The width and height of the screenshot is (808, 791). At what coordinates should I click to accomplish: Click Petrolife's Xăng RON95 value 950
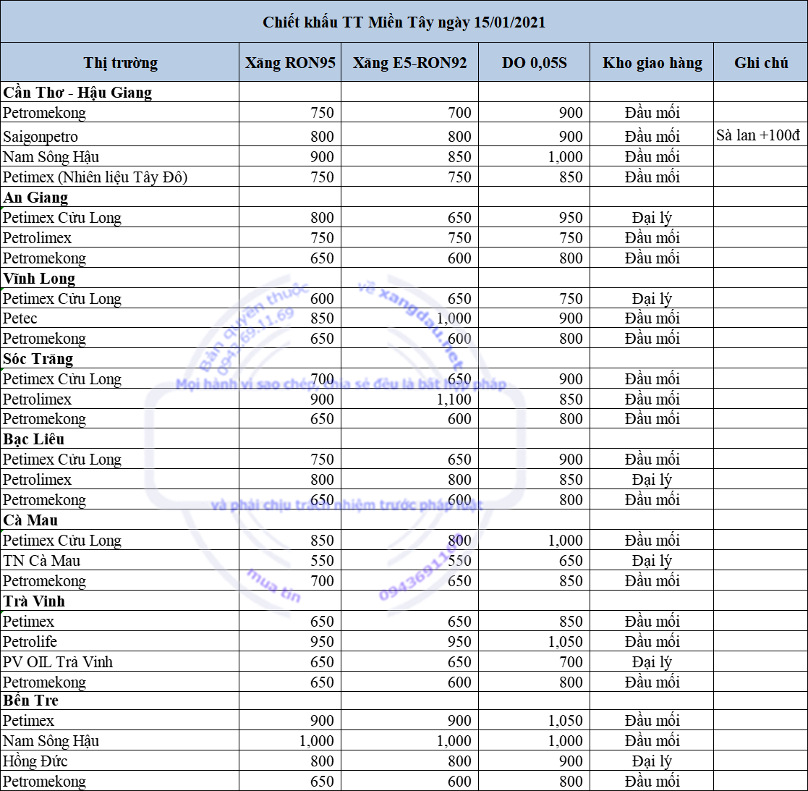290,641
